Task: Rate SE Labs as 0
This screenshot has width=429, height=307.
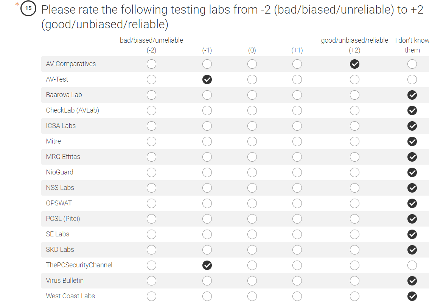Action: (x=252, y=234)
